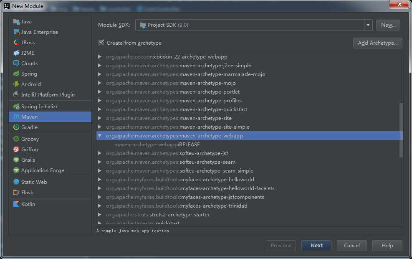Screen dimensions: 412x259
Task: Expand myfaces-archetype-helloworld arrow, non-facelets row
Action: click(x=100, y=179)
